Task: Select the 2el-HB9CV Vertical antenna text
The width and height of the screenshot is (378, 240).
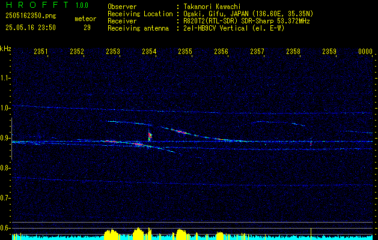Action: (x=233, y=28)
